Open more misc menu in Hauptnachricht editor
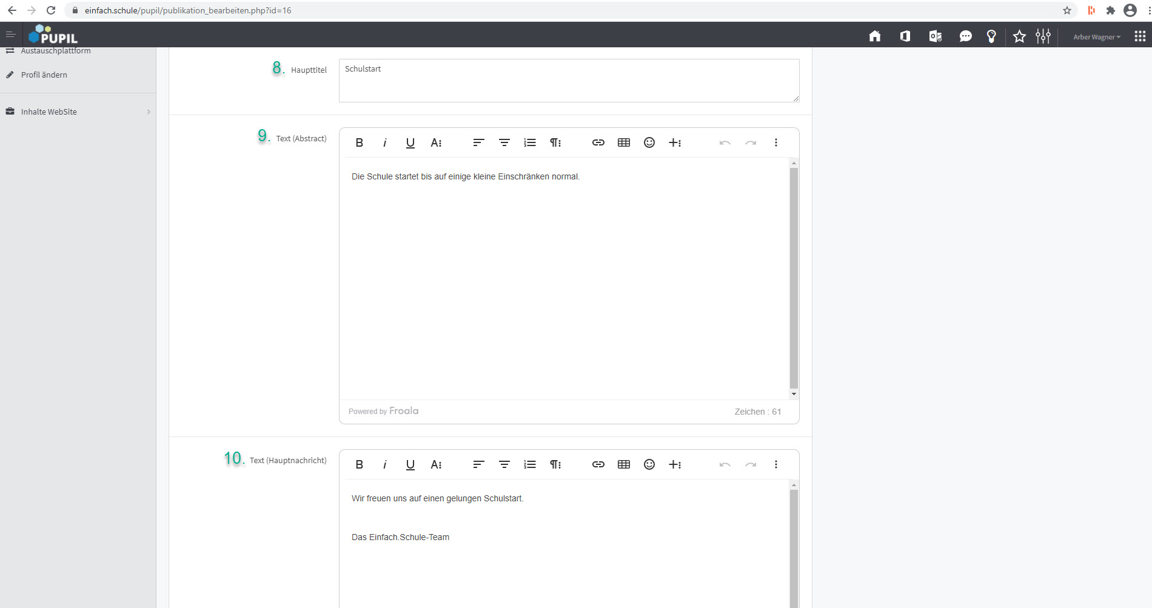The height and width of the screenshot is (608, 1152). (x=776, y=464)
